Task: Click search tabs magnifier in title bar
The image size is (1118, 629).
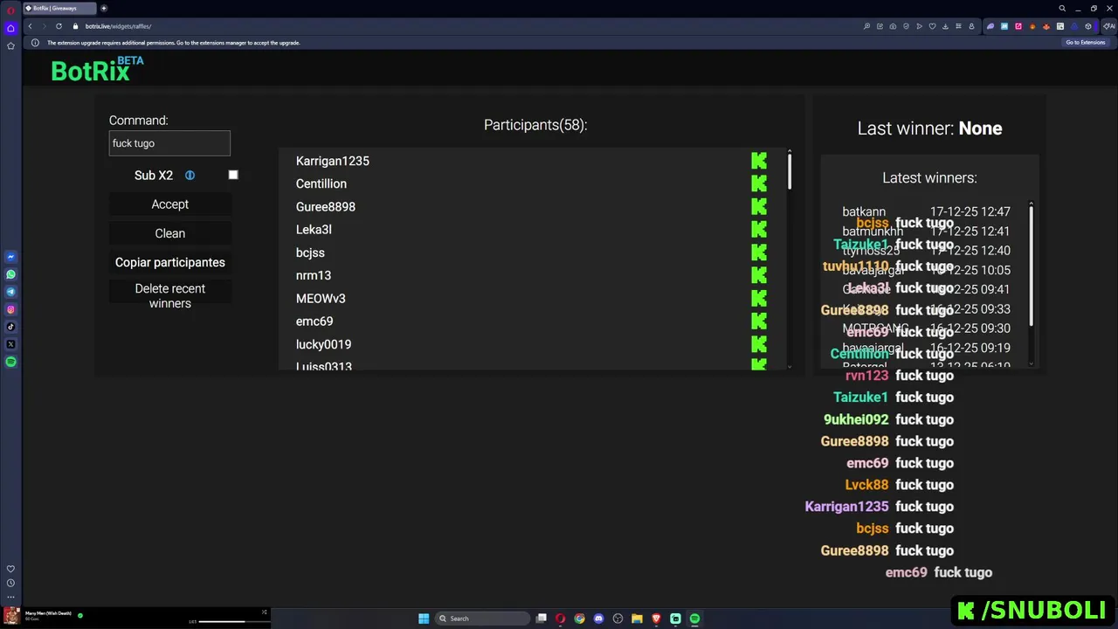Action: point(1062,8)
